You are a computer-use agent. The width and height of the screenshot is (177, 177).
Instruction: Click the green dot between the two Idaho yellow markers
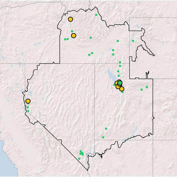72,31
